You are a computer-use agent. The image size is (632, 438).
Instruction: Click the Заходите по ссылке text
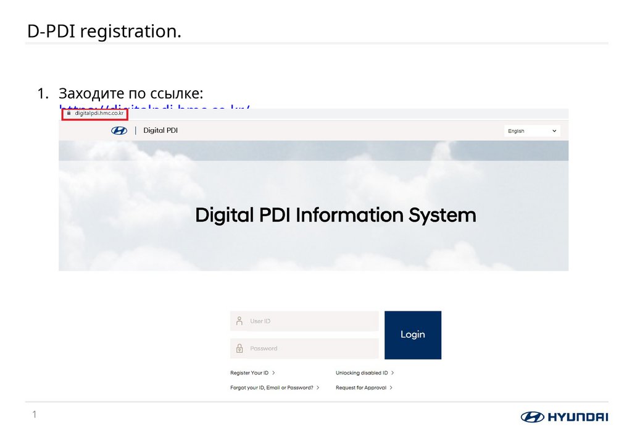(131, 93)
